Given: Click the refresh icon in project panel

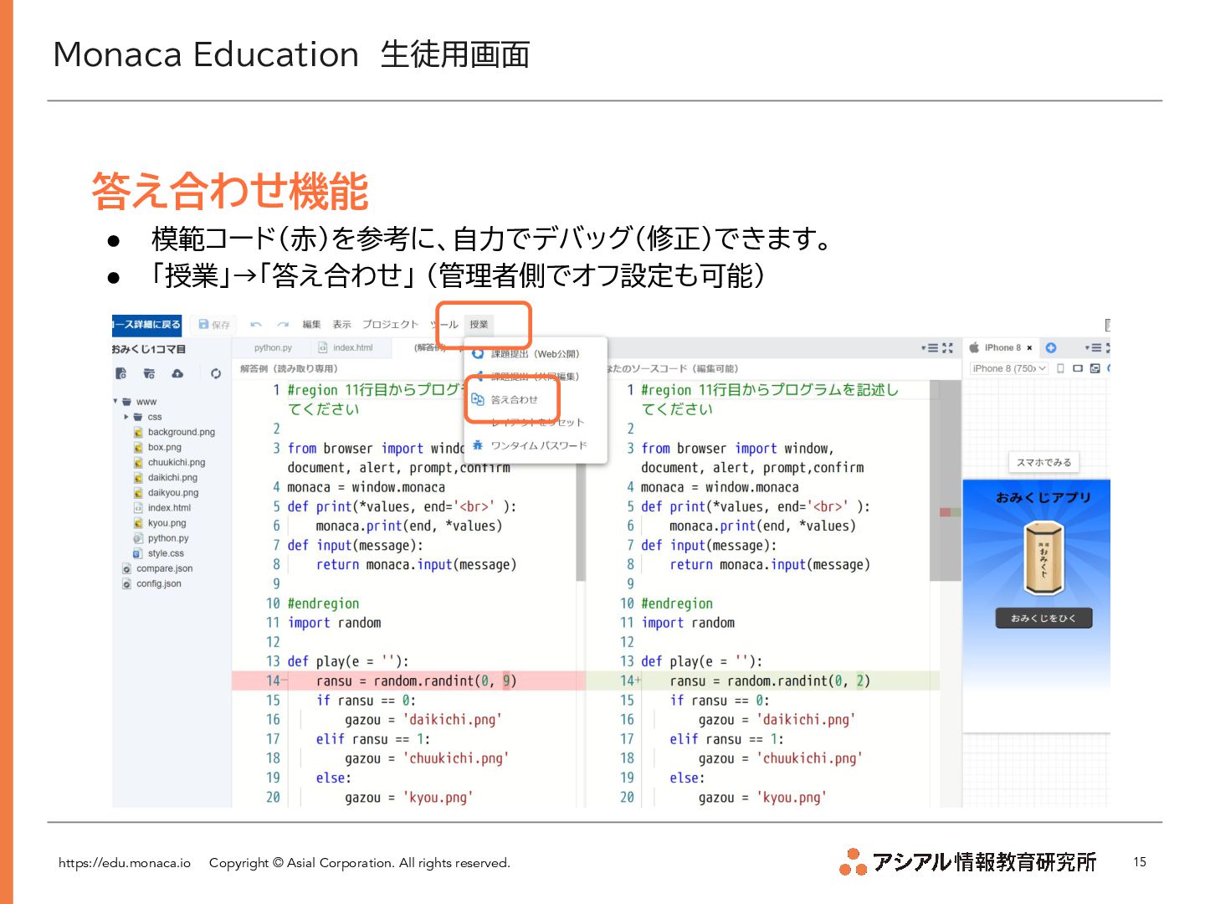Looking at the screenshot, I should (216, 373).
